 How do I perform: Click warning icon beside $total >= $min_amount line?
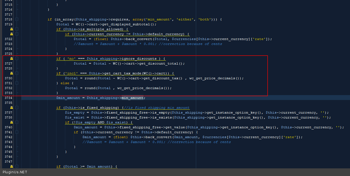[x=11, y=166]
